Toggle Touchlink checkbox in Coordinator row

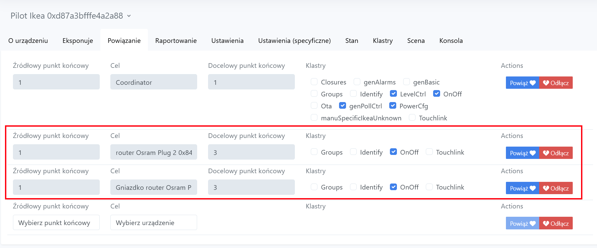click(412, 118)
